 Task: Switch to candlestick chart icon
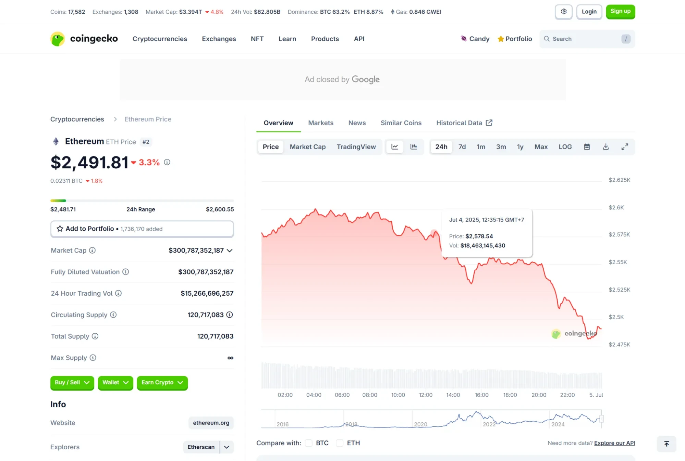[x=414, y=147]
